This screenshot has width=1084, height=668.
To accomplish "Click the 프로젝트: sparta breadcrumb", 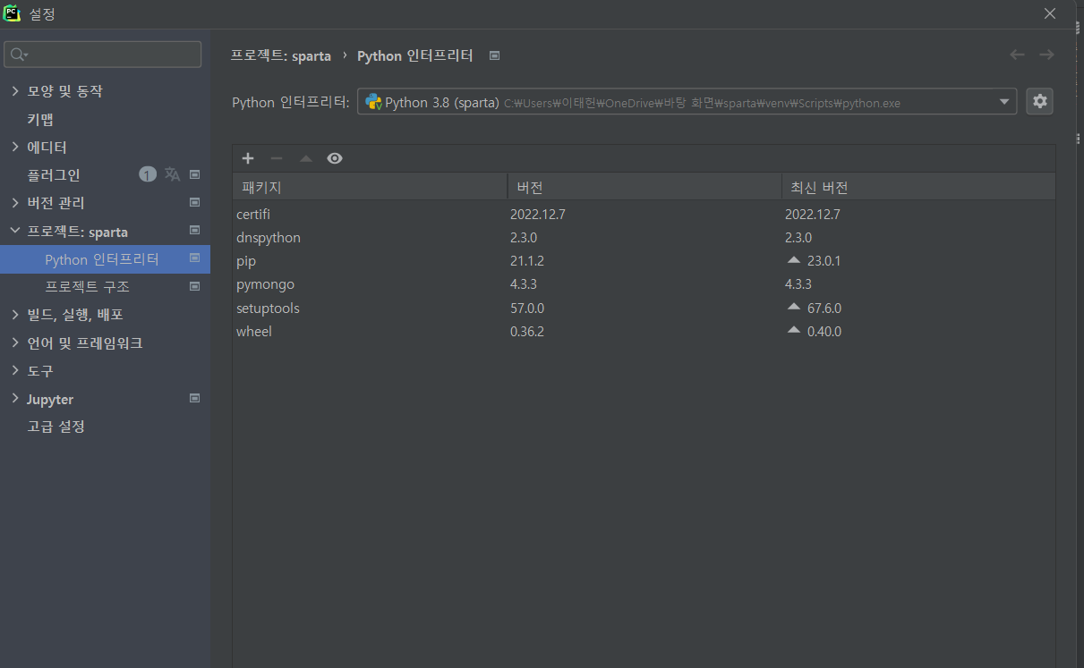I will (x=281, y=55).
